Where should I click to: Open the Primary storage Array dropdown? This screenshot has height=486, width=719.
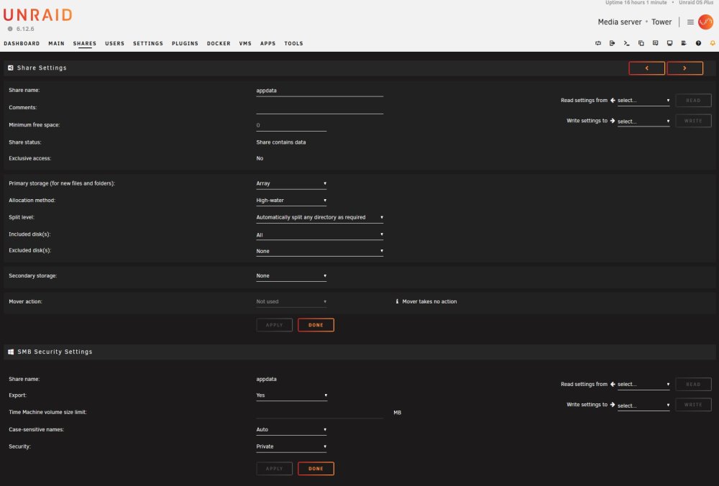coord(291,183)
